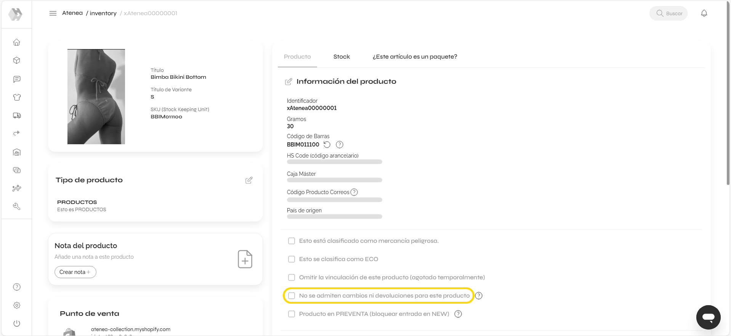Click the power logout icon
The height and width of the screenshot is (336, 731).
click(17, 323)
